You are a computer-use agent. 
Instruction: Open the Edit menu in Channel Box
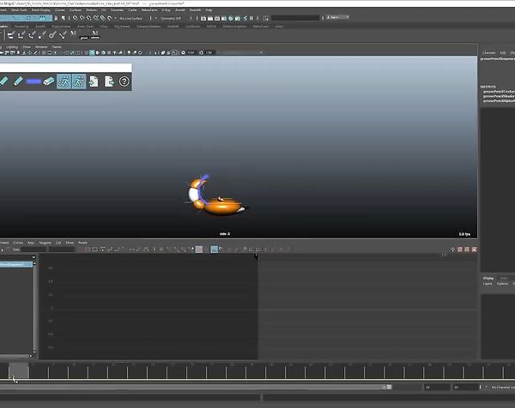(502, 53)
